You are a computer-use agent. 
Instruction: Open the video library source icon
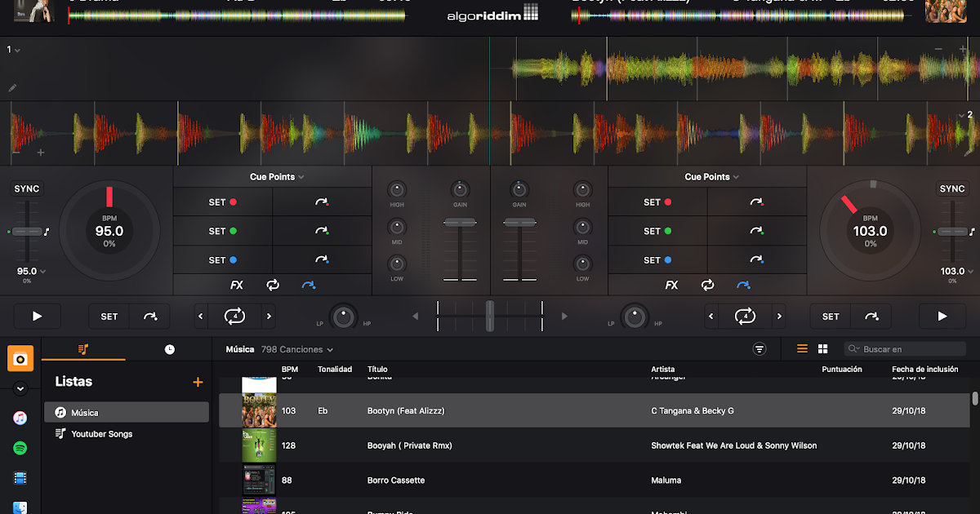click(20, 478)
